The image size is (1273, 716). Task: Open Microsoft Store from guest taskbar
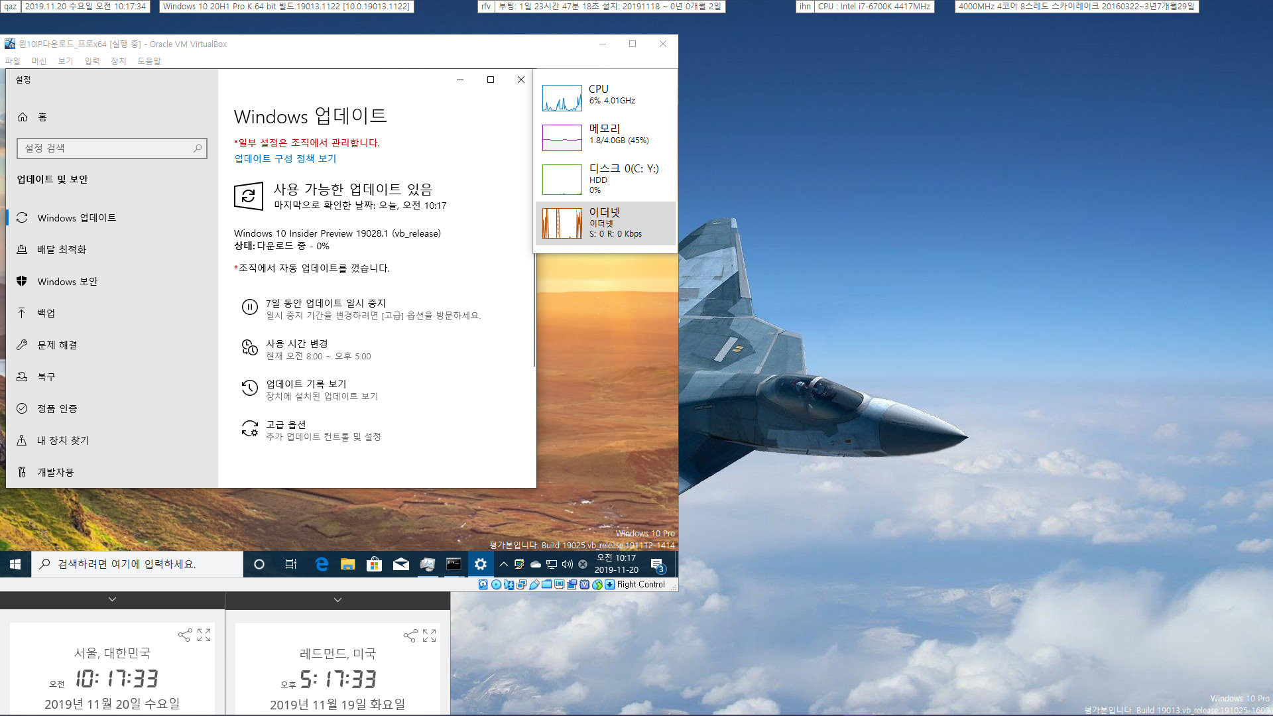point(375,564)
